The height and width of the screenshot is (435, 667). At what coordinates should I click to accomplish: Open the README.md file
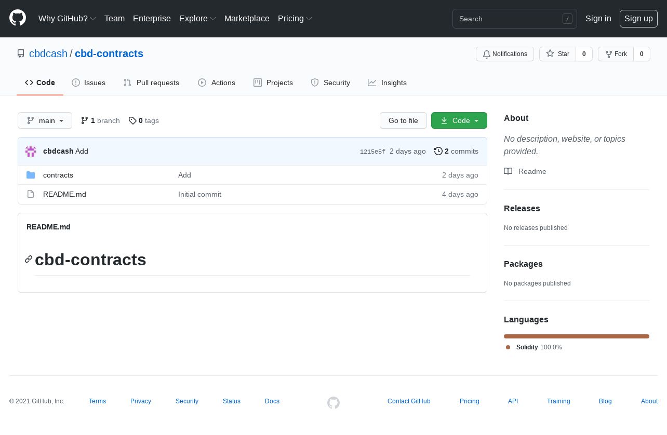point(64,194)
